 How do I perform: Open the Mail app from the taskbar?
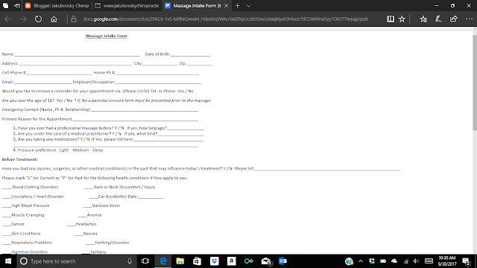pyautogui.click(x=266, y=261)
